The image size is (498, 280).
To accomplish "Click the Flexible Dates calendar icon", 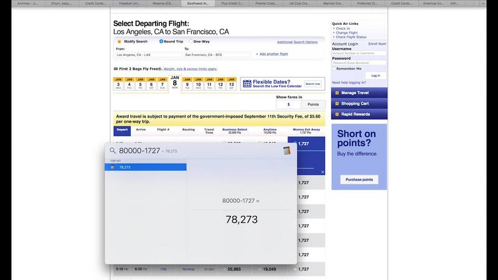I will [247, 83].
